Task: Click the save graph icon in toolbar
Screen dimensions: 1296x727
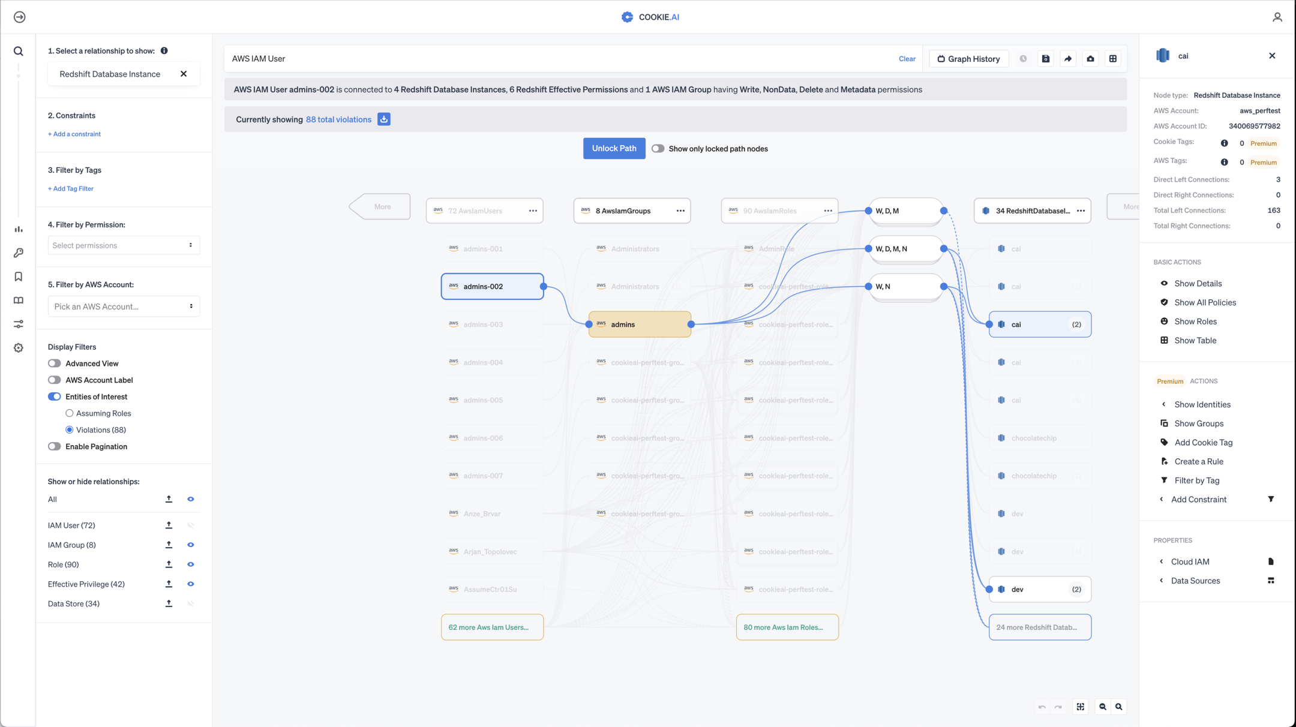Action: tap(1046, 59)
